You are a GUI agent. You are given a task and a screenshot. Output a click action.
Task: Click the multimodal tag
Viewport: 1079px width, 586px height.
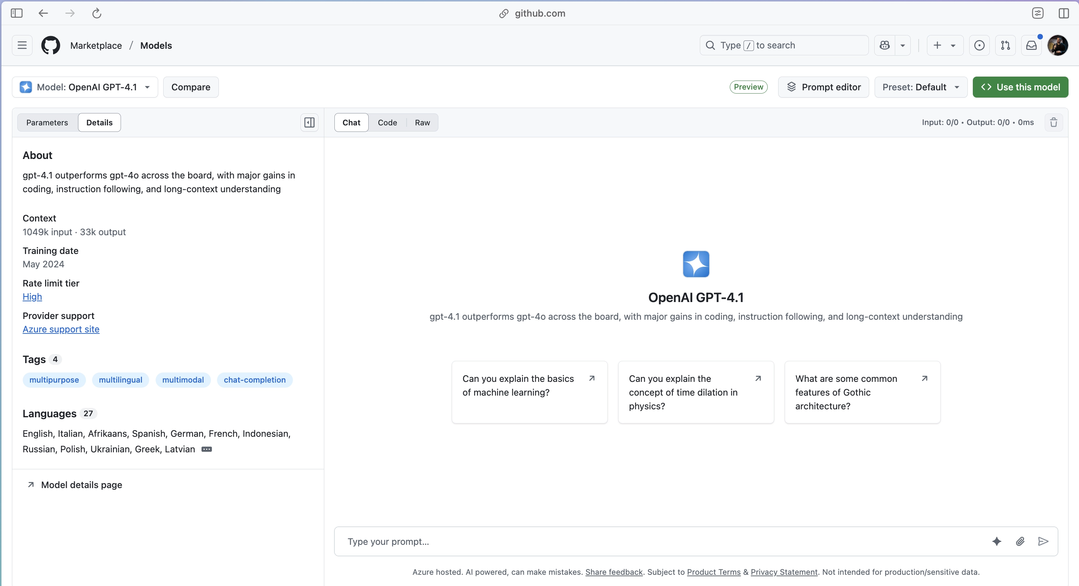(183, 380)
